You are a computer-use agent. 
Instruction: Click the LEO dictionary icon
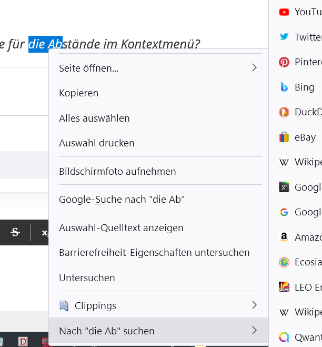284,287
